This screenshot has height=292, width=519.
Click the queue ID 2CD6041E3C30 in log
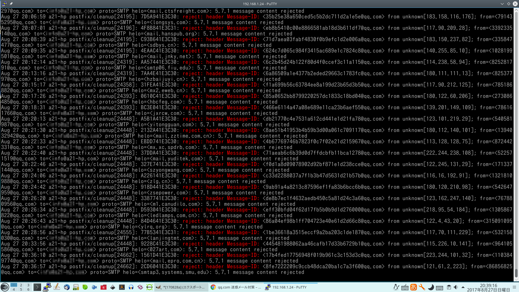coord(159,267)
